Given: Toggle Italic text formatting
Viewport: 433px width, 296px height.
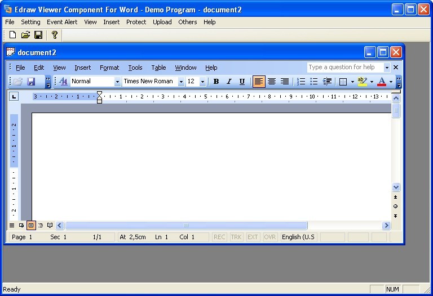Looking at the screenshot, I should tap(229, 82).
